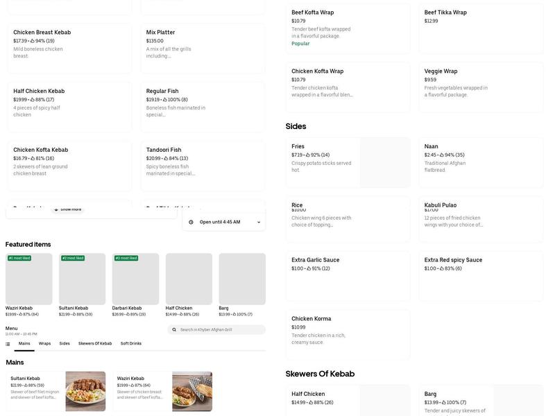Screen dimensions: 555x416
Task: Open the Barg skewer card described as tender and juicy
Action: coord(481,401)
